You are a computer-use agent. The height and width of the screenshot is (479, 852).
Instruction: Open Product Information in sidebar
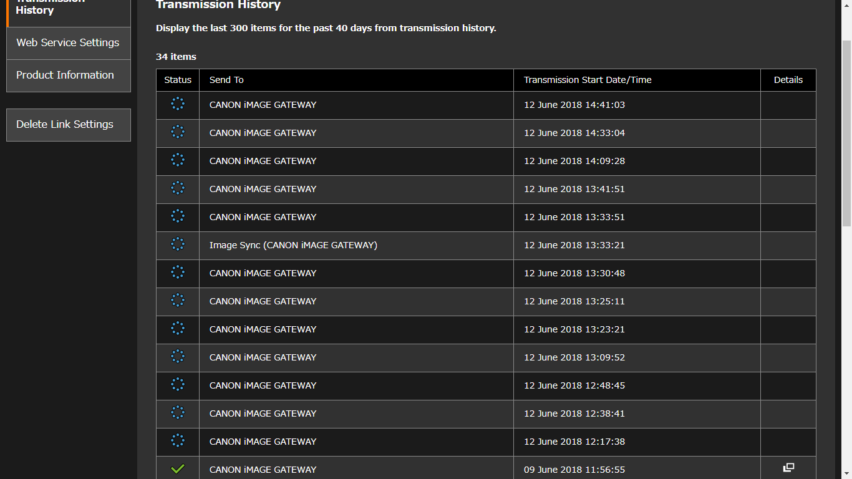click(65, 75)
